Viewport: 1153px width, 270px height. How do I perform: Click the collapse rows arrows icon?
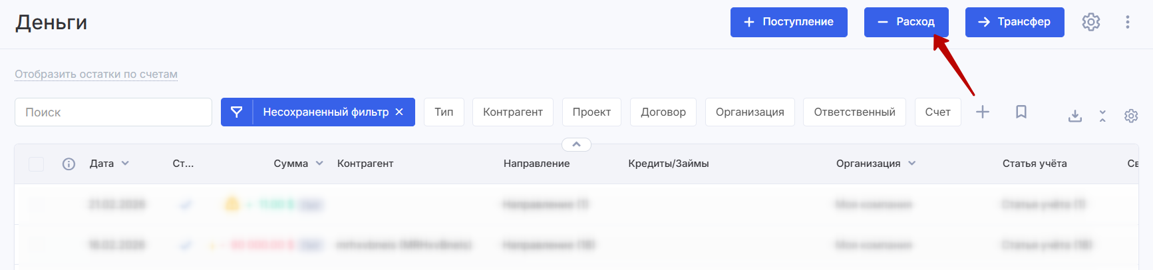point(1102,116)
